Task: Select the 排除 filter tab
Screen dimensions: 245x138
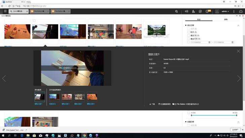Action: pos(225,20)
